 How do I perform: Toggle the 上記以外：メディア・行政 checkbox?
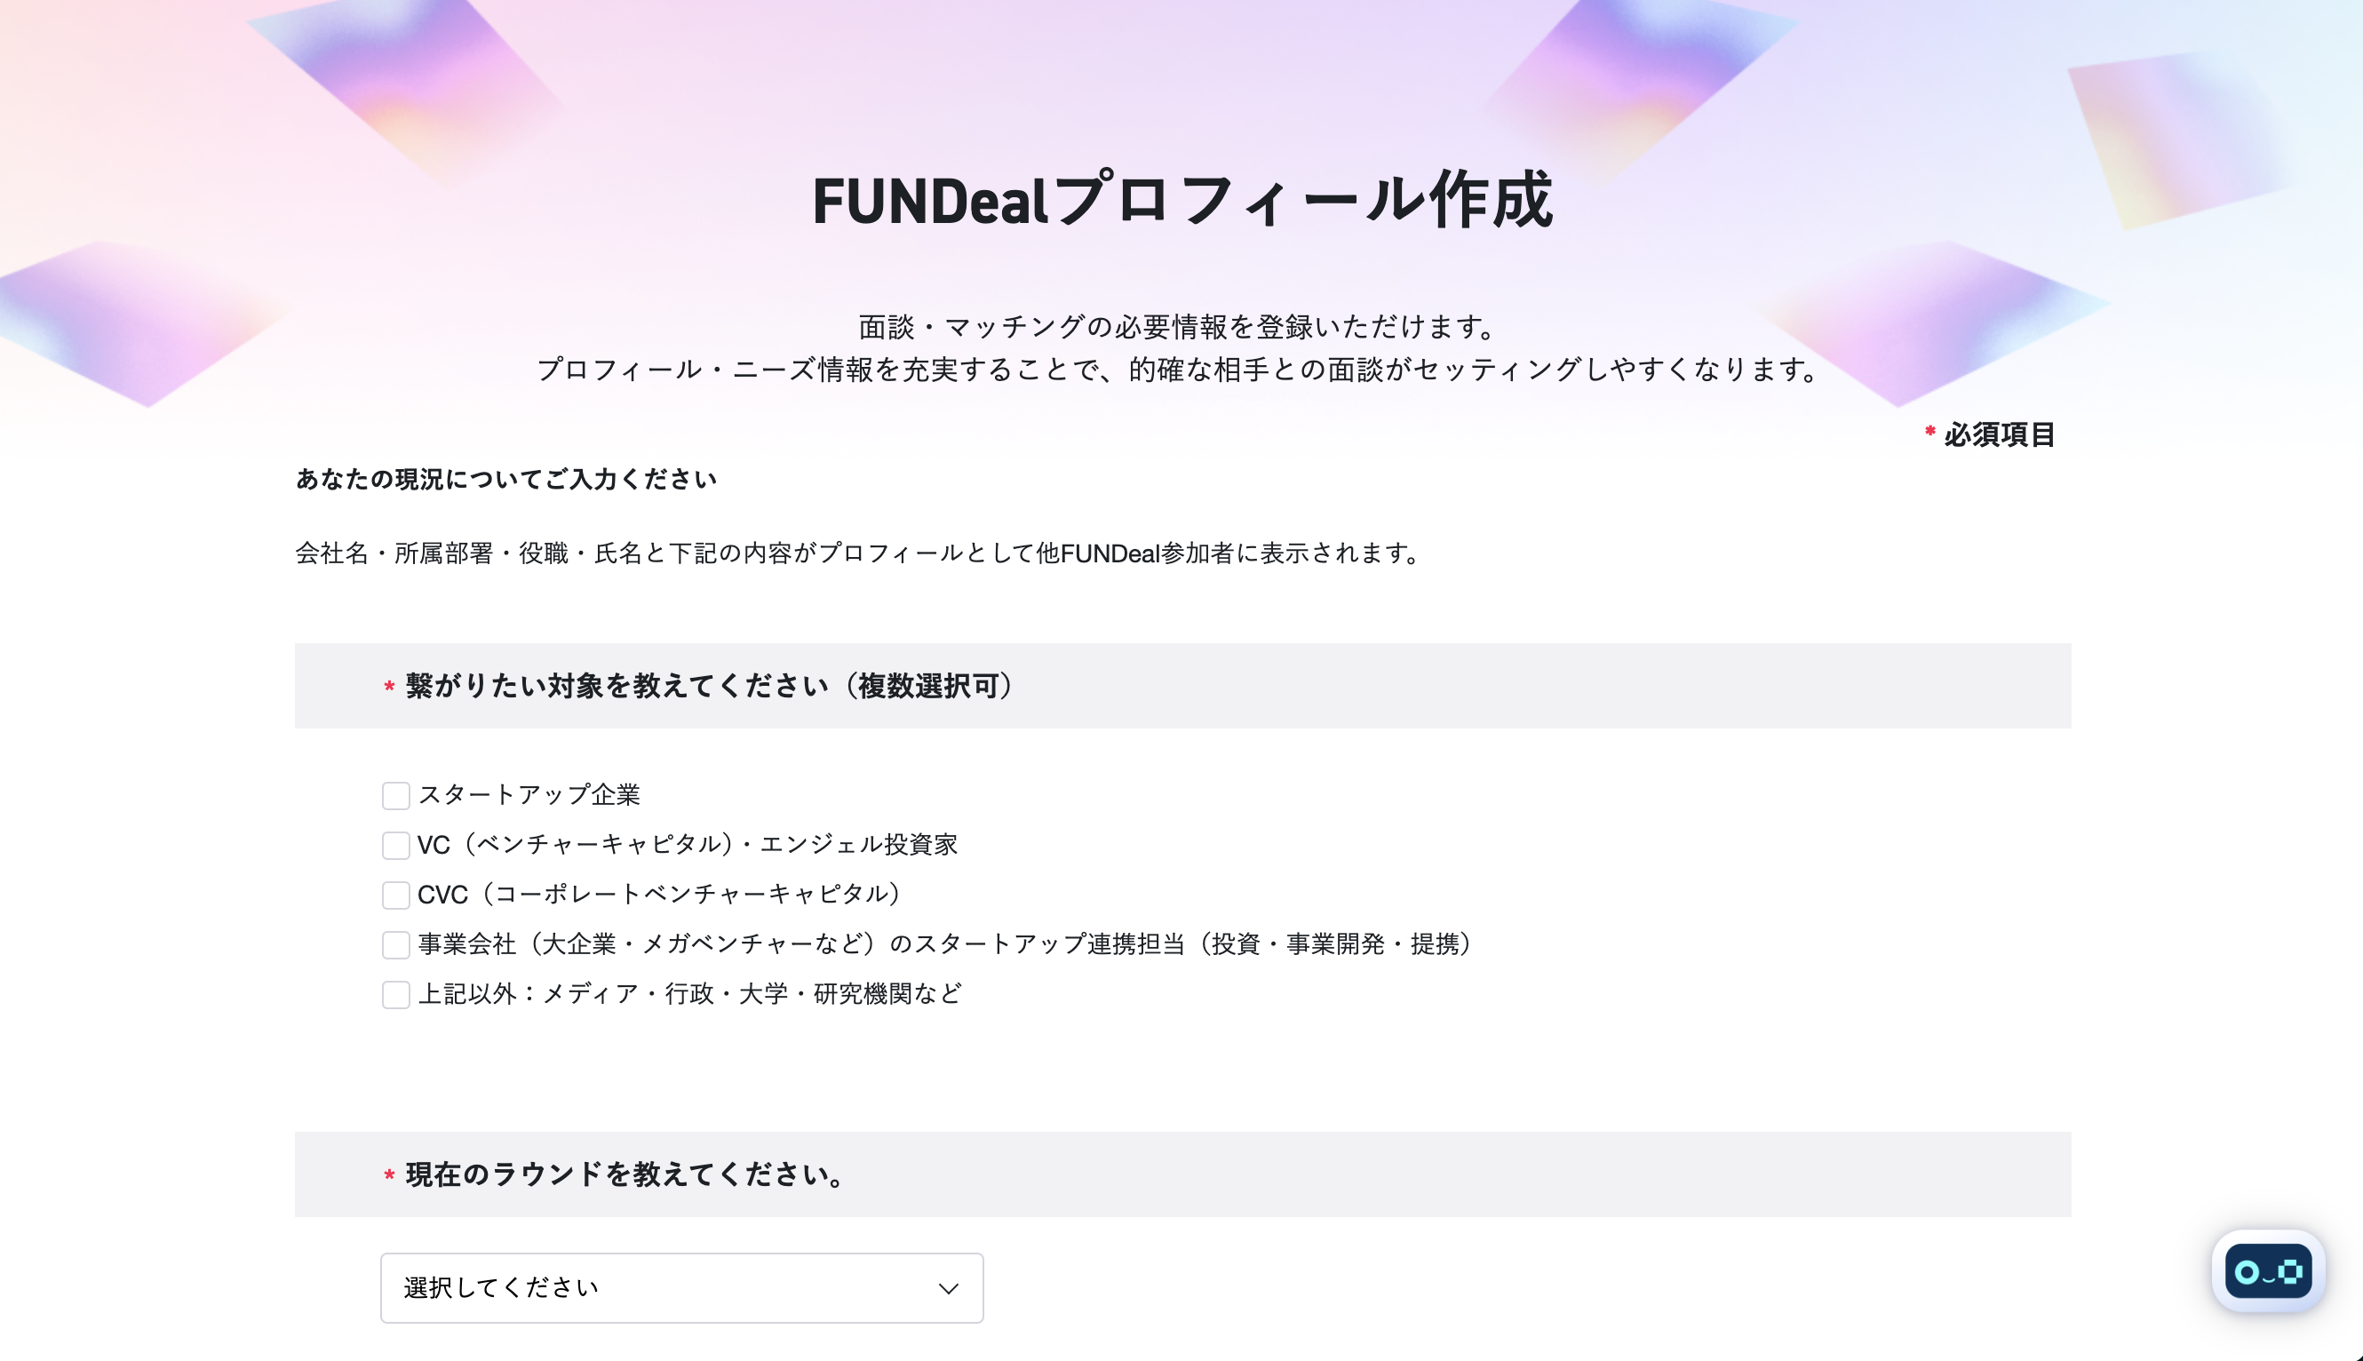point(395,993)
